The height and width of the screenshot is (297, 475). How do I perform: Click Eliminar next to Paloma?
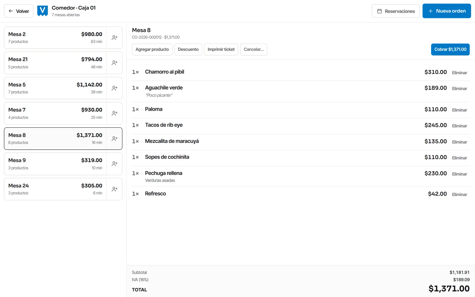click(459, 110)
